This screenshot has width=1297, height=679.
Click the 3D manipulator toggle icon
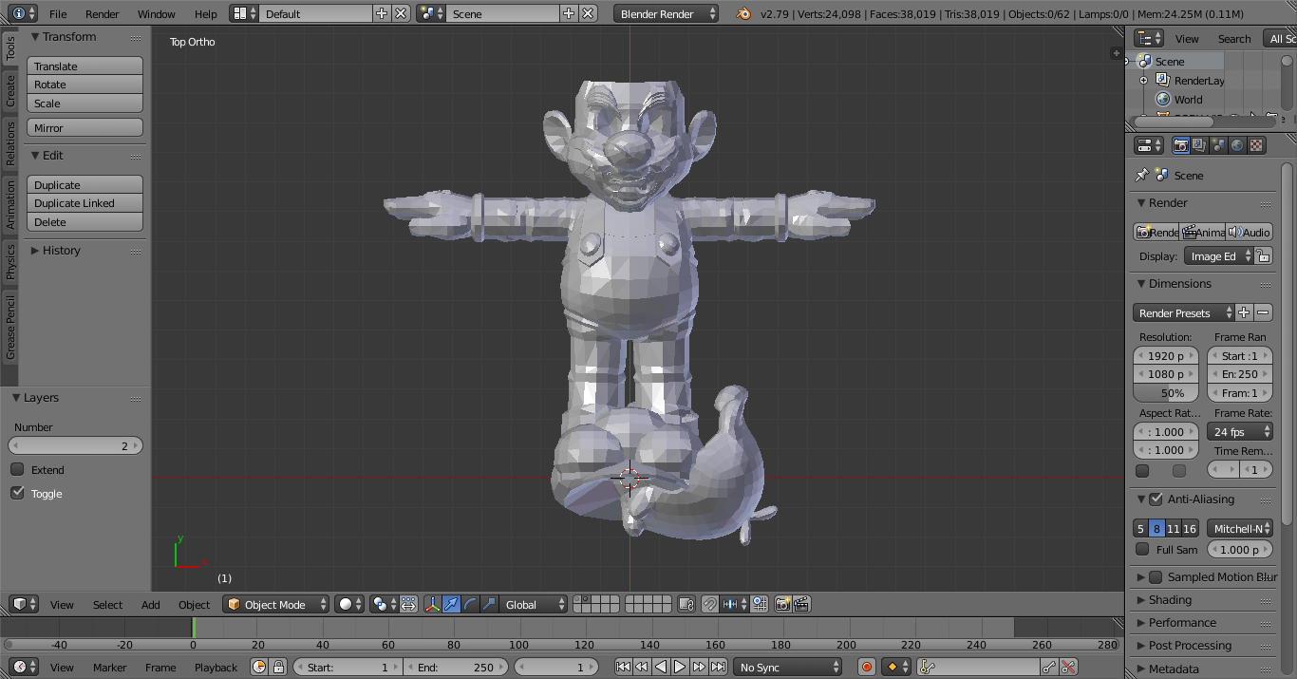[x=433, y=604]
